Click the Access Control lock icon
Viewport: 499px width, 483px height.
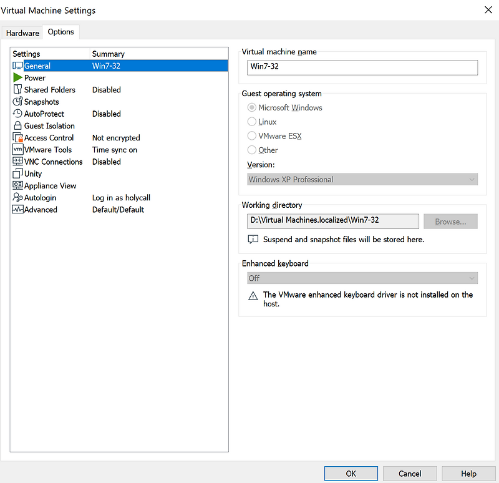tap(17, 137)
